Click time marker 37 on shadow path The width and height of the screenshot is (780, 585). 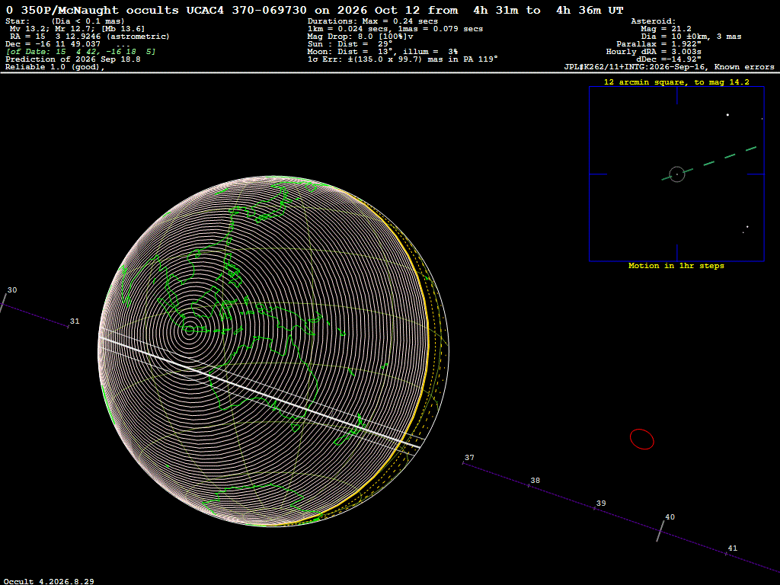coord(469,458)
